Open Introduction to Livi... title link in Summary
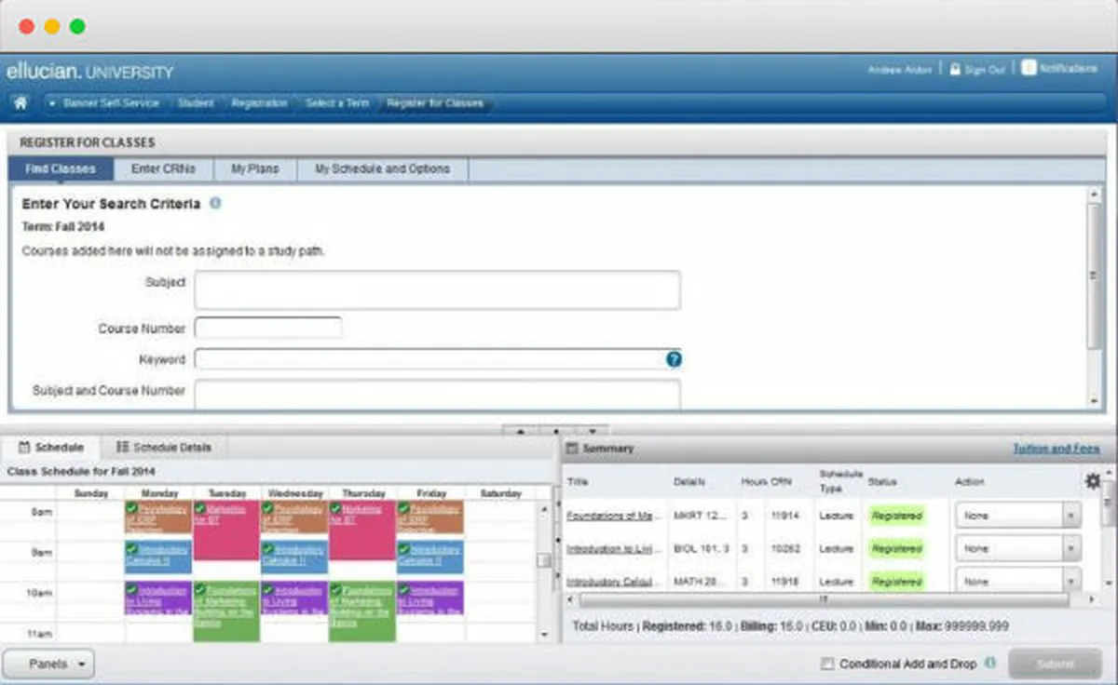Screen dimensions: 1118x685 point(615,549)
